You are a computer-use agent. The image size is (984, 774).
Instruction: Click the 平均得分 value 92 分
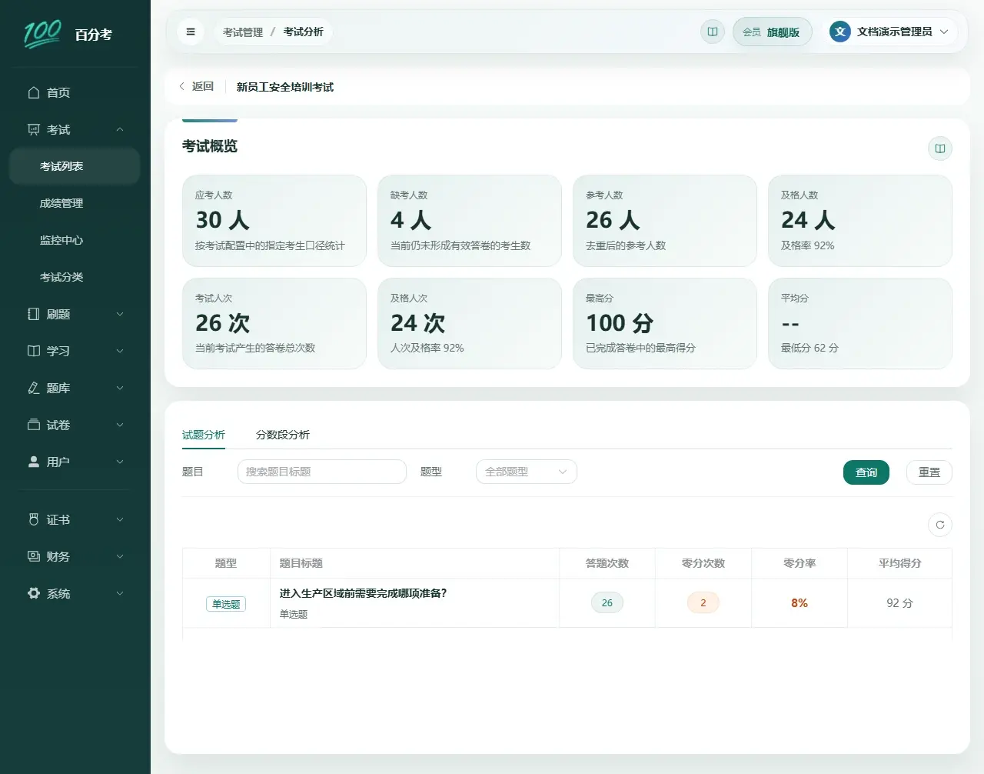(900, 603)
